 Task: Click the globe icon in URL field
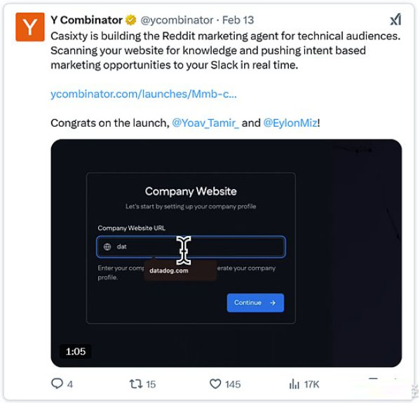pyautogui.click(x=107, y=247)
